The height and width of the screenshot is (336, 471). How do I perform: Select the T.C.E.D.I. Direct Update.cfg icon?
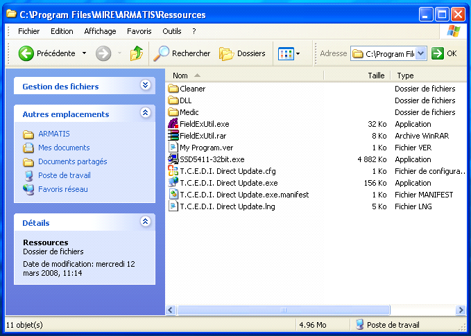coord(173,170)
